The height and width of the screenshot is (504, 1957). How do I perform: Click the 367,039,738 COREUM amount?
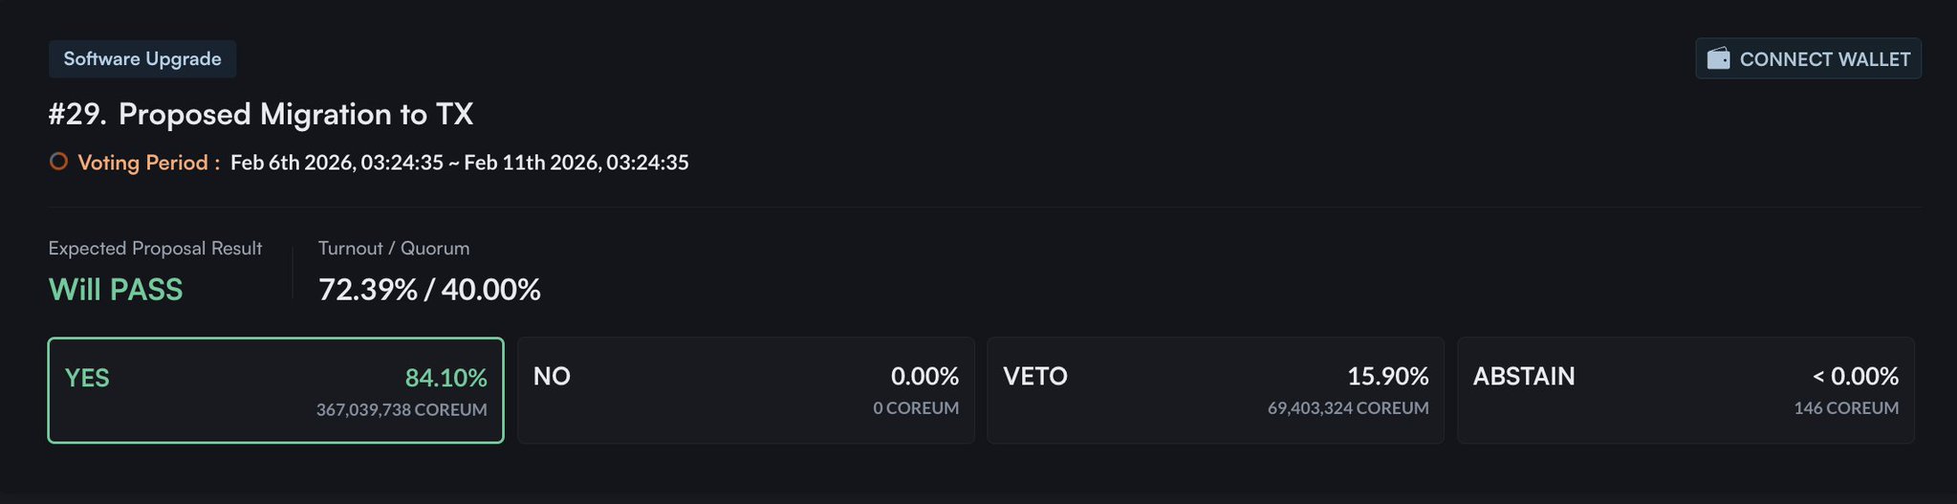tap(402, 409)
